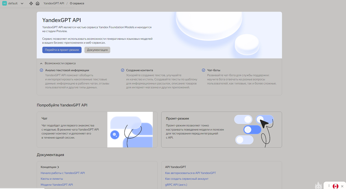Screen dimensions: 346x189
Task: Go to console home via house icon
Action: coord(38,4)
